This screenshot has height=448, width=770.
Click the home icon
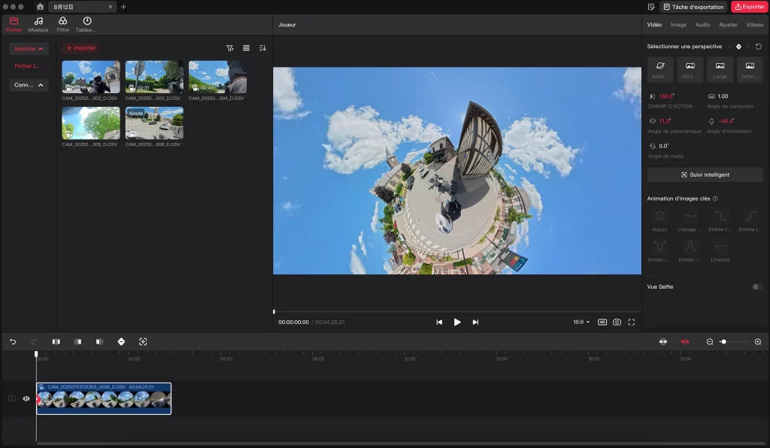(40, 7)
